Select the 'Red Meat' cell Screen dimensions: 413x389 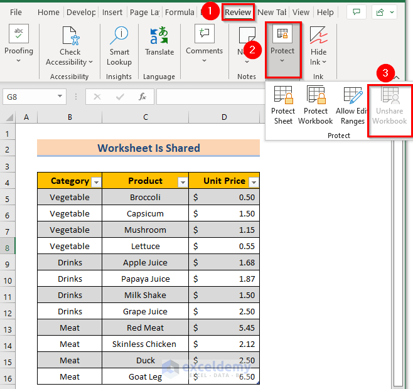[x=146, y=328]
